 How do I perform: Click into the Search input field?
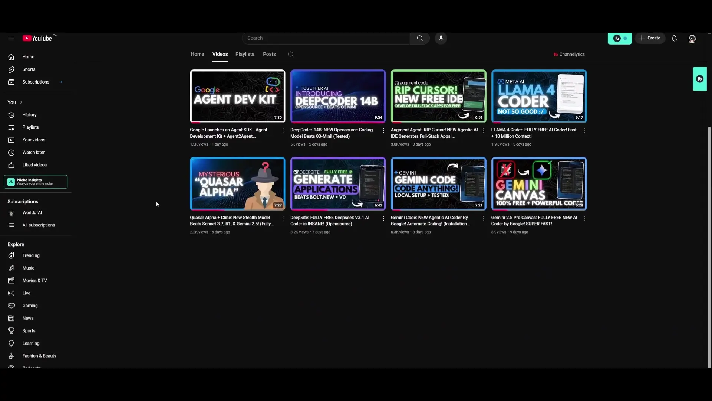[x=326, y=38]
